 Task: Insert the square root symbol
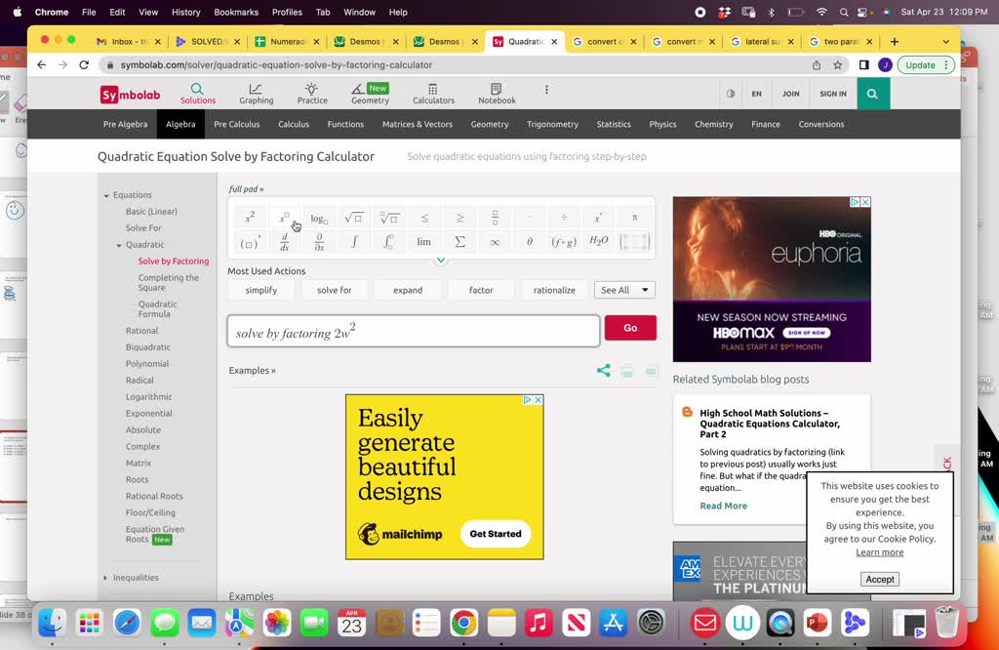(354, 218)
